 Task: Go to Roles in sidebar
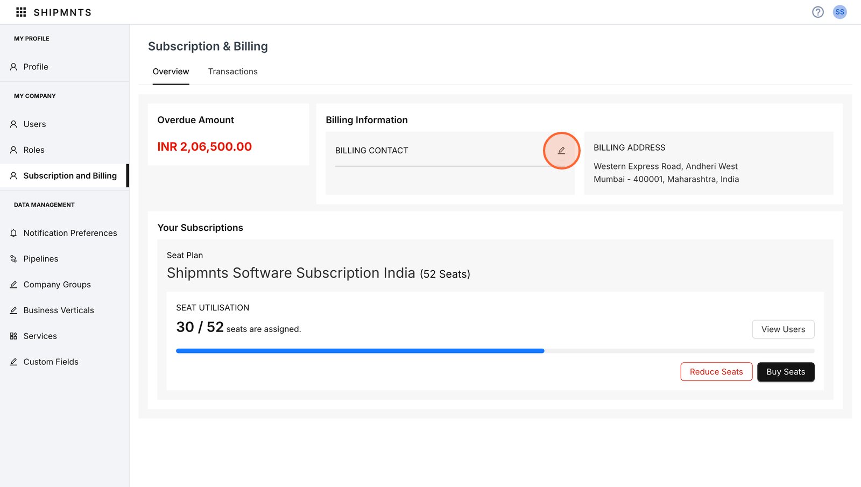[x=34, y=150]
